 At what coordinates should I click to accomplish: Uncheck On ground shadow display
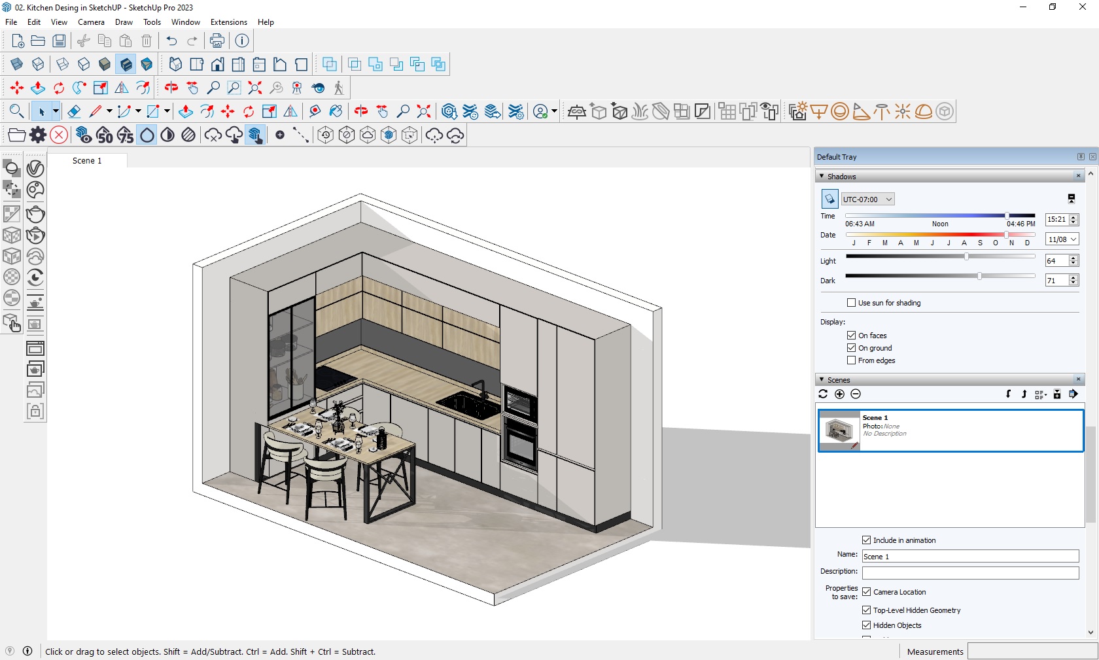tap(851, 347)
